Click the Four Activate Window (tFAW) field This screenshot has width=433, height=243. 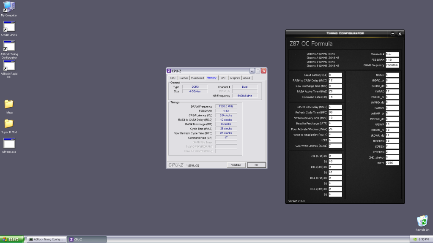[x=335, y=129]
